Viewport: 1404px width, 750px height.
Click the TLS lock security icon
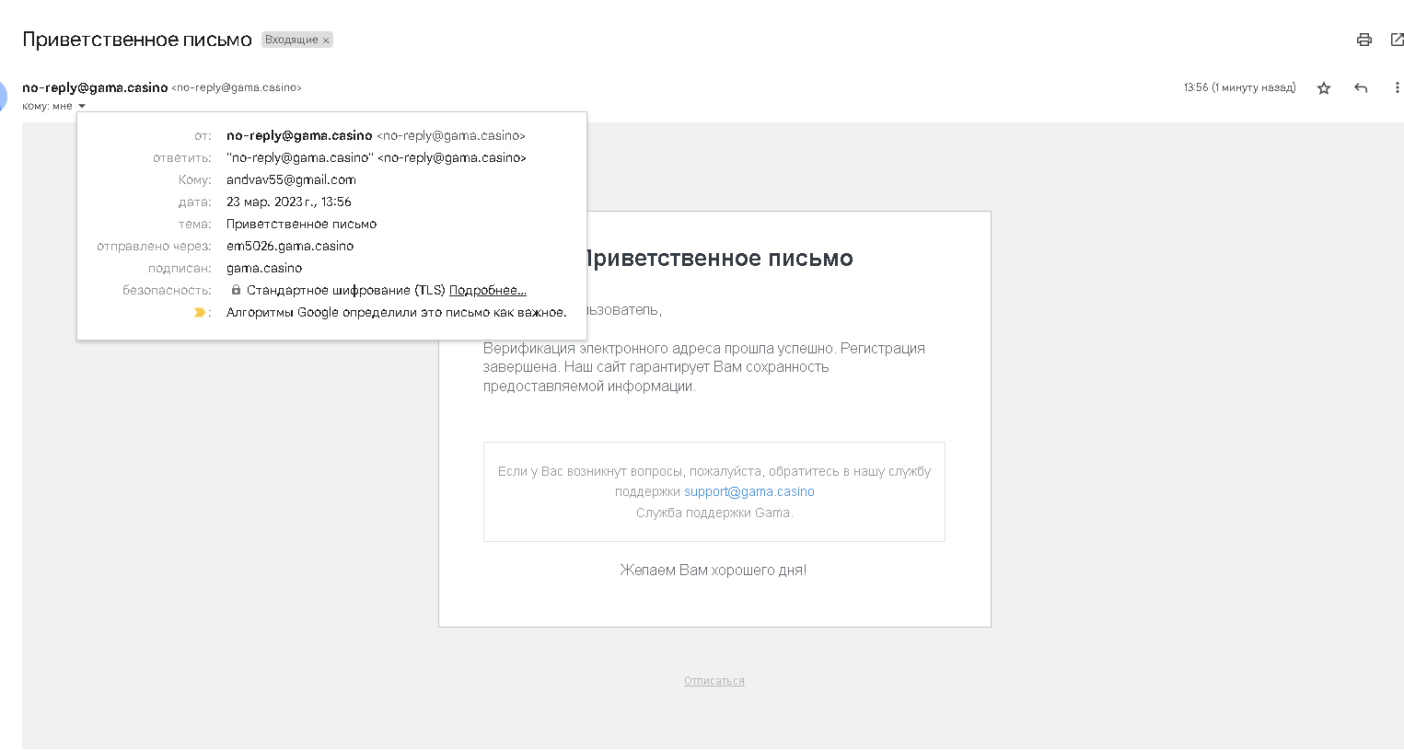tap(236, 290)
